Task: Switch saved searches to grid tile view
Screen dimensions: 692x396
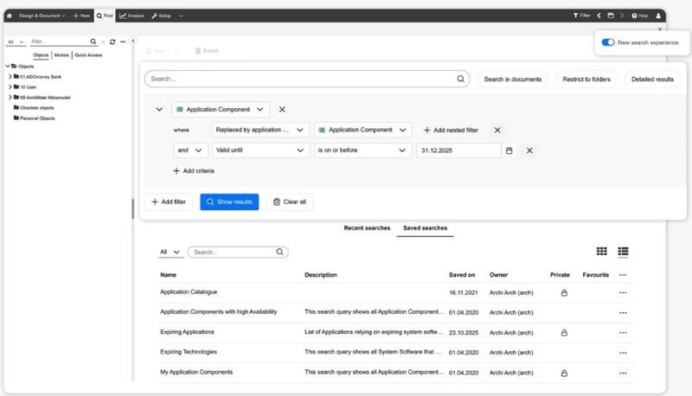Action: tap(602, 252)
